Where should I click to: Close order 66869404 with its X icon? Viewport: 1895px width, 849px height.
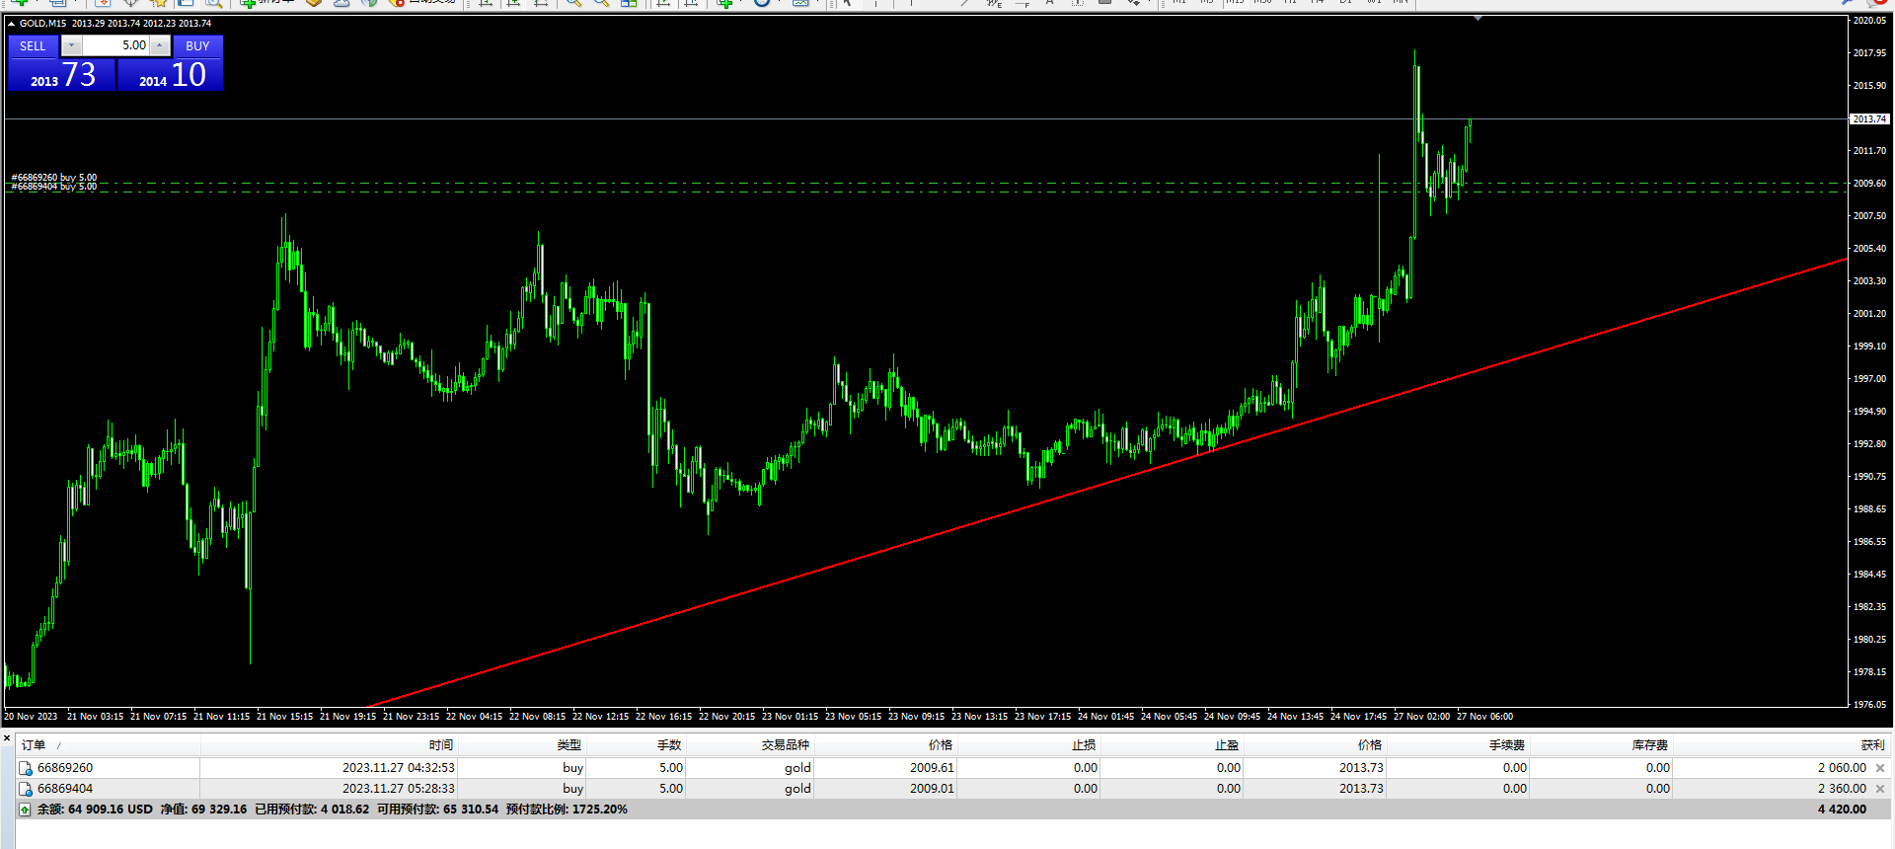coord(1880,789)
